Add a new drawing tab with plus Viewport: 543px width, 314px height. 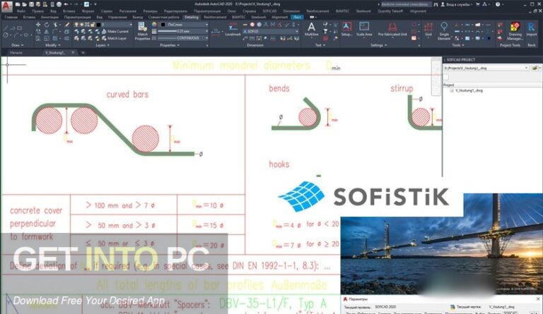tap(83, 52)
